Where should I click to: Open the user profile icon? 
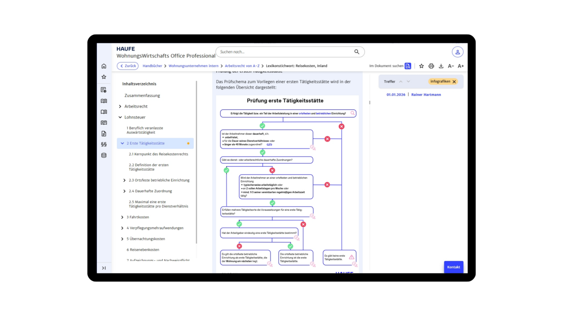click(x=457, y=52)
